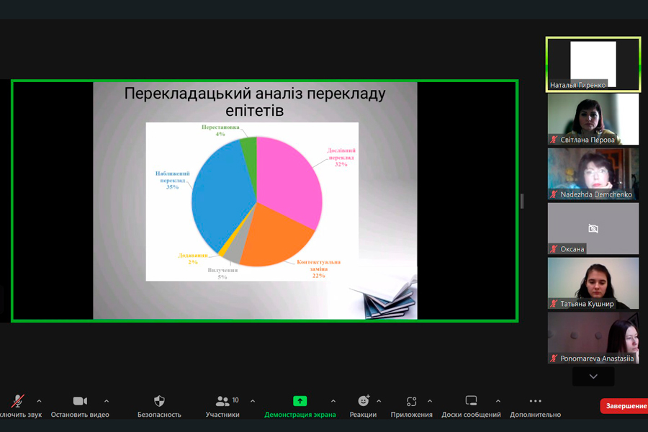Expand the caret next to Доски сообщений
The image size is (648, 432).
tap(498, 401)
